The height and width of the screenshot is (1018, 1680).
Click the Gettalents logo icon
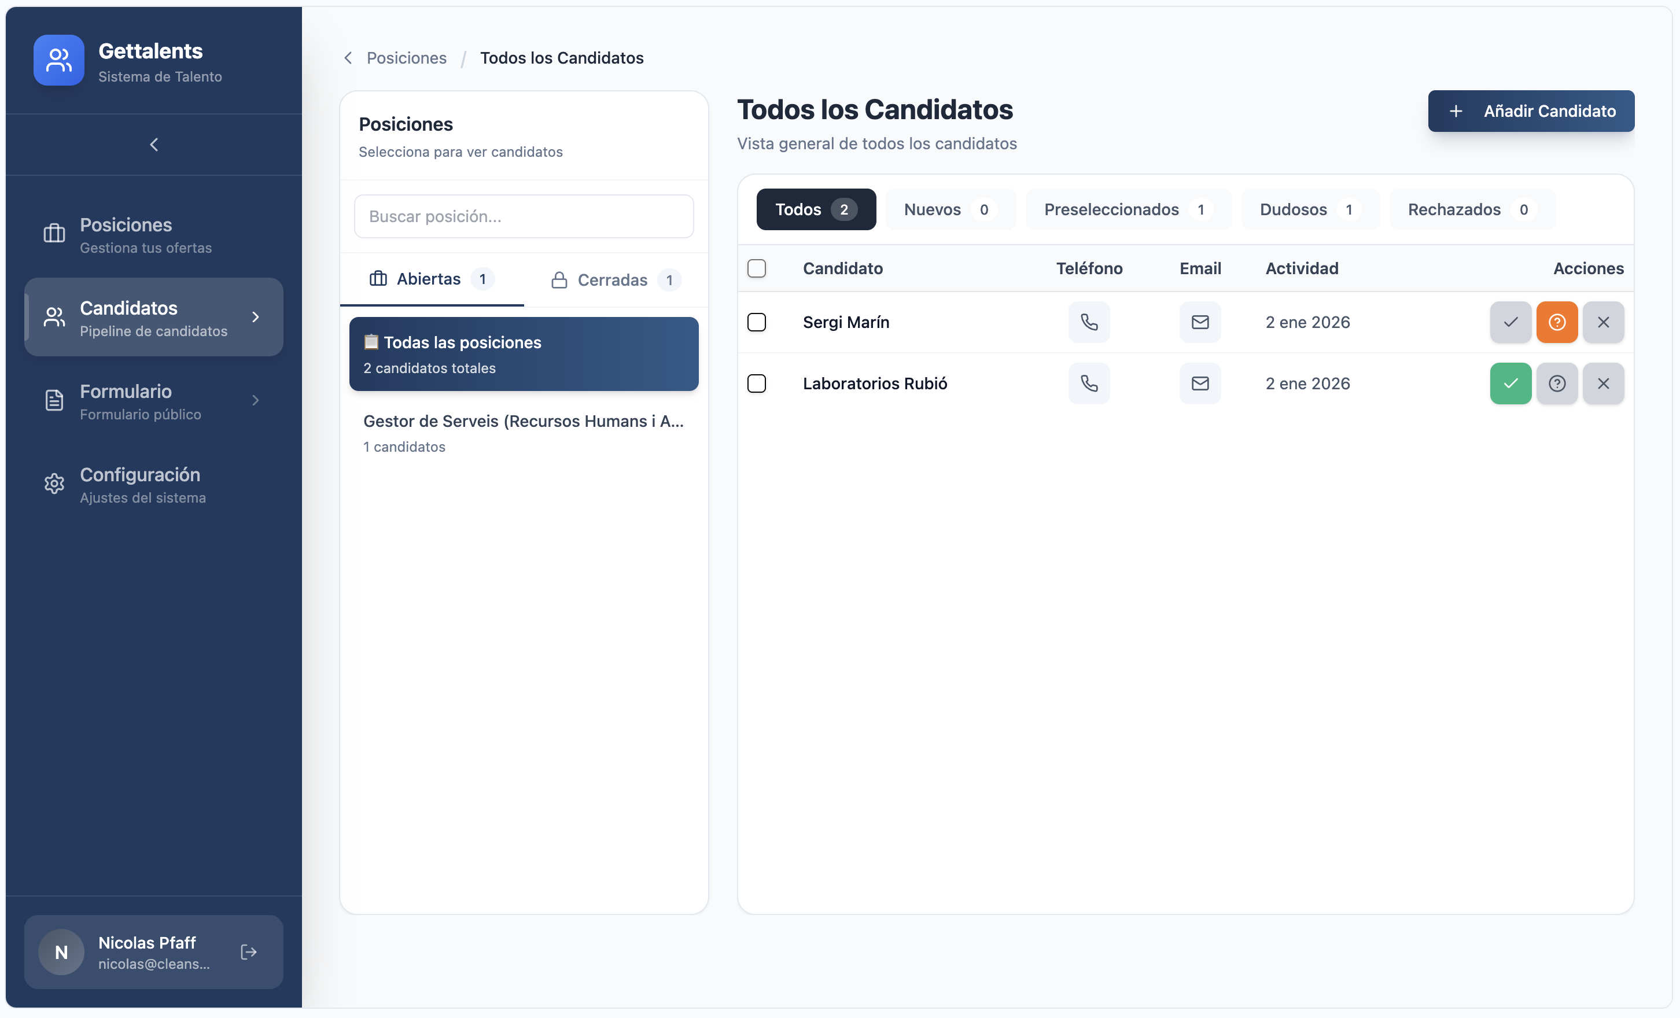pyautogui.click(x=58, y=60)
